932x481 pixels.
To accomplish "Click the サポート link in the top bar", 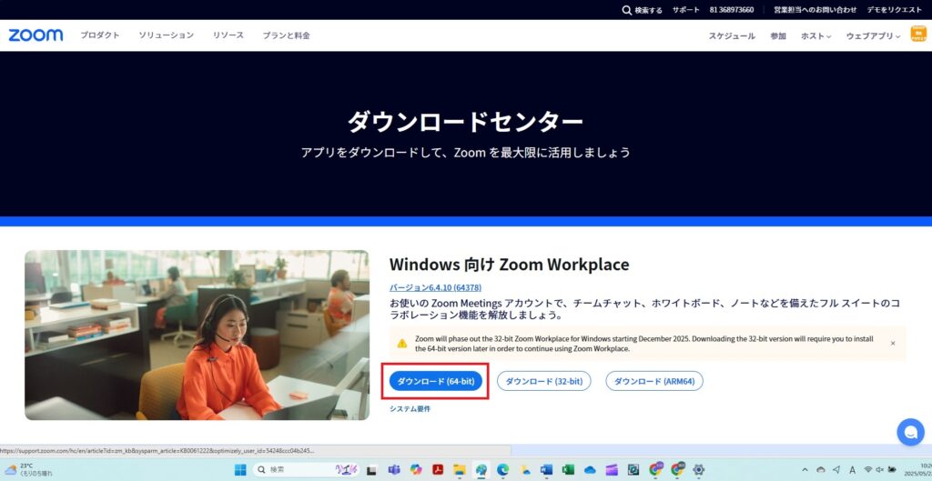I will (x=686, y=10).
